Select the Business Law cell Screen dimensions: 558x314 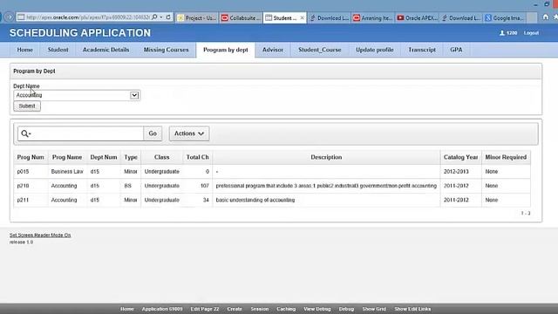pos(67,172)
